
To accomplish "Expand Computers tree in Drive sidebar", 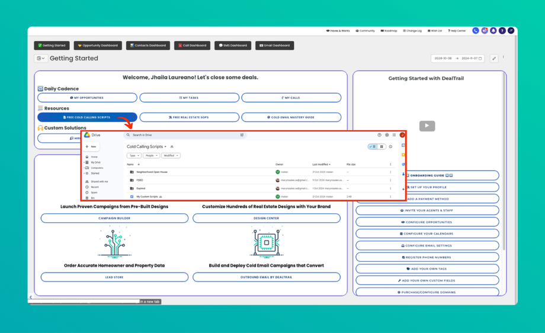I will (85, 168).
